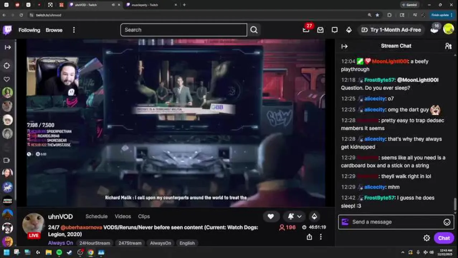Open the chat identity badge icon
Viewport: 458px width, 258px height.
(x=345, y=222)
